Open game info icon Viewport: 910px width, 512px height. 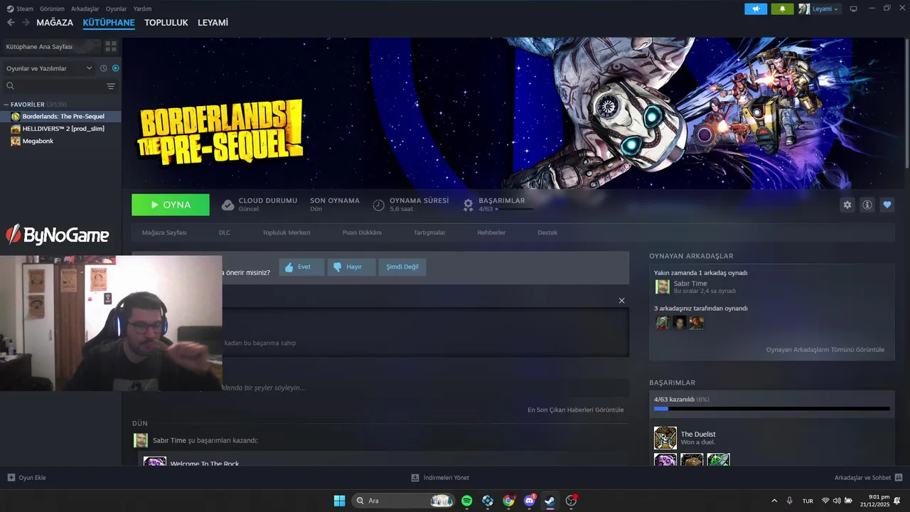[867, 205]
